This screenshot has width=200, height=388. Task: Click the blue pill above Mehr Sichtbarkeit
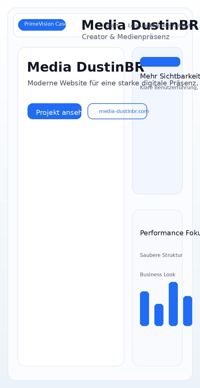[160, 62]
